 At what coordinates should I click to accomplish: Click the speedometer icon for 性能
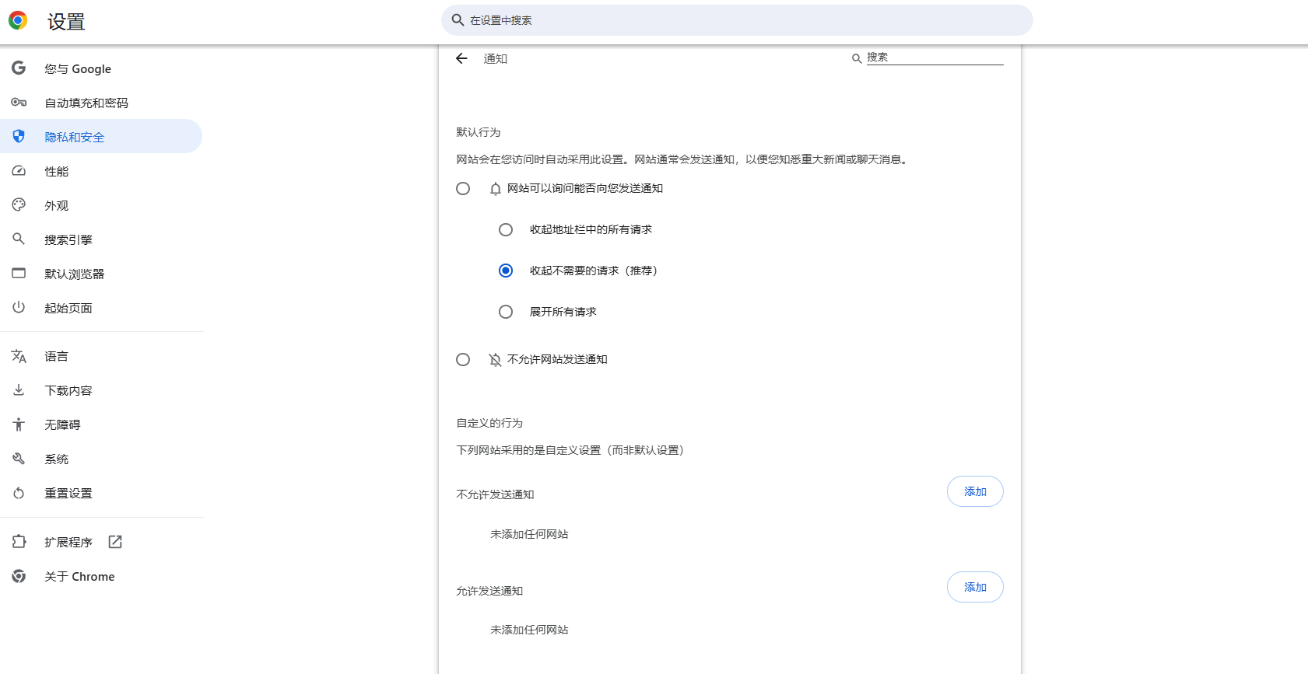point(19,171)
